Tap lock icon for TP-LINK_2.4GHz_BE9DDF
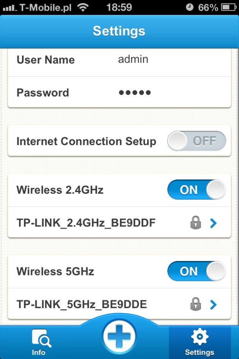The image size is (239, 359). (x=195, y=223)
